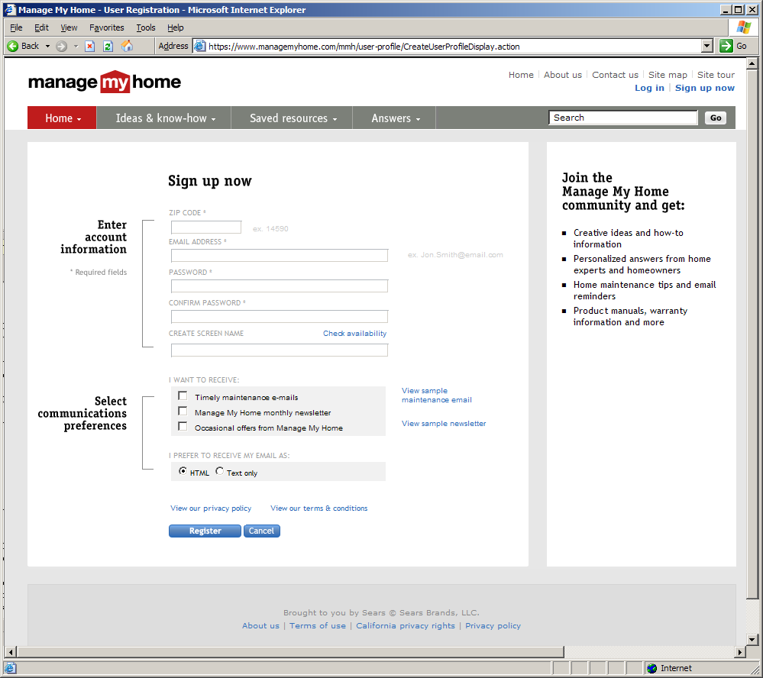This screenshot has height=678, width=763.
Task: Click the Forward arrow toolbar icon
Action: click(61, 47)
